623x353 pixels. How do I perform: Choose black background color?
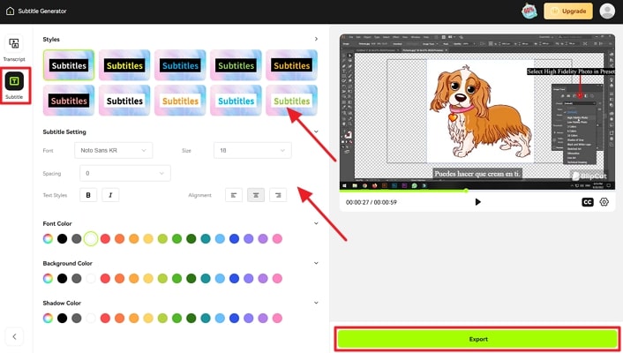tap(62, 278)
